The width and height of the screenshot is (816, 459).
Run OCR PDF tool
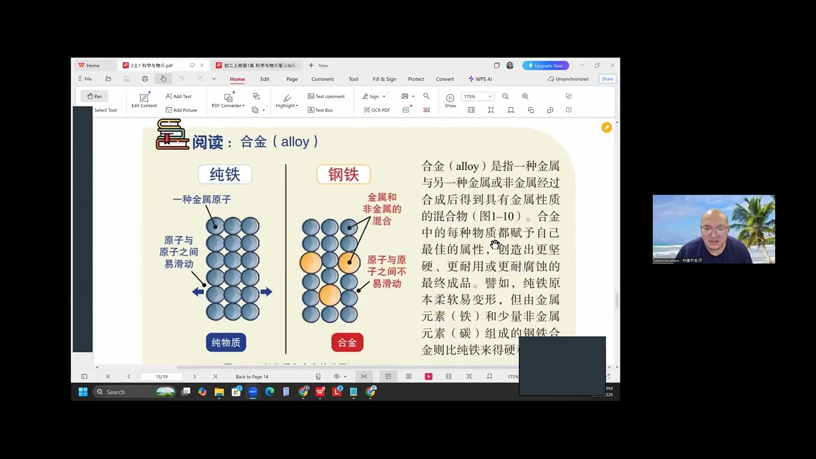[376, 110]
